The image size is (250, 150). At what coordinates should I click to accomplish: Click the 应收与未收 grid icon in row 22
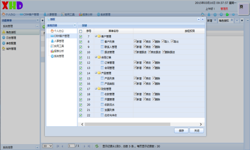[102, 115]
